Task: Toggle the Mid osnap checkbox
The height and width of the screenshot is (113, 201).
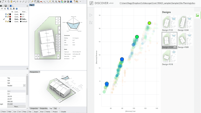Action: [x=8, y=111]
